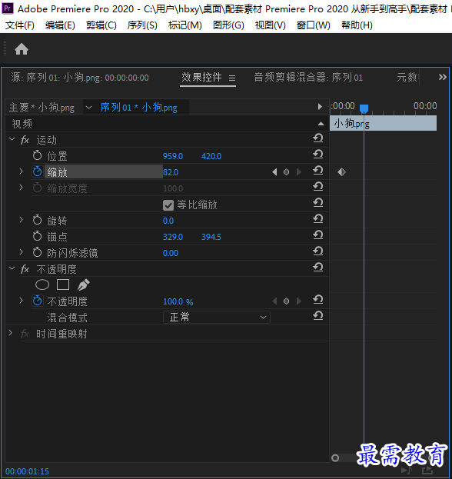Select the free draw bezier pen mask

coord(83,284)
